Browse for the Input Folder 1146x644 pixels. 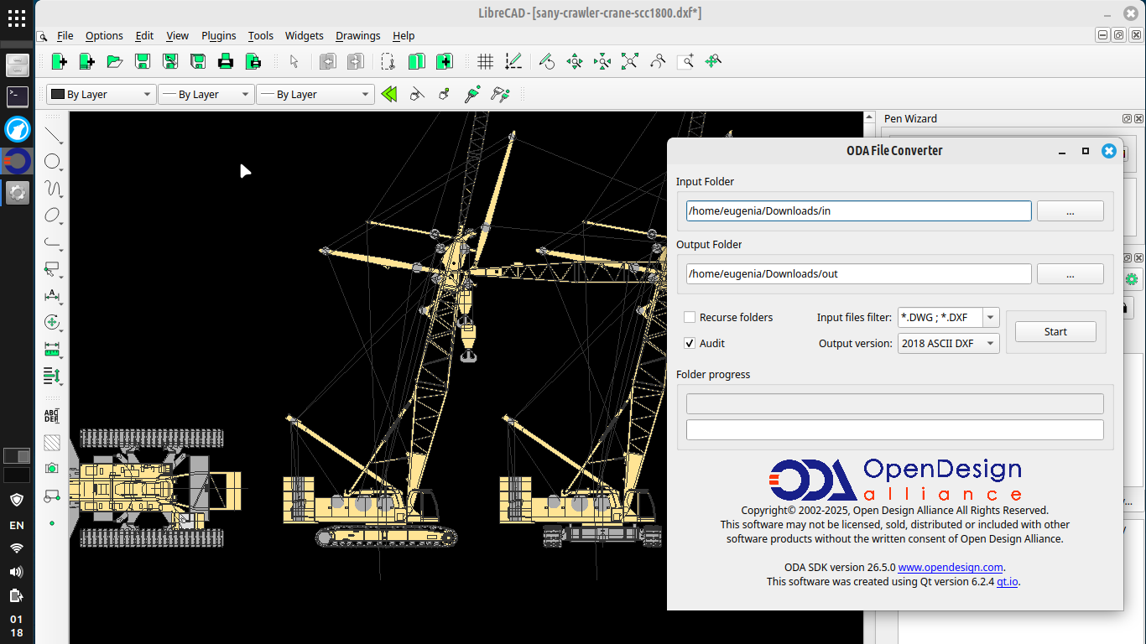pyautogui.click(x=1070, y=211)
